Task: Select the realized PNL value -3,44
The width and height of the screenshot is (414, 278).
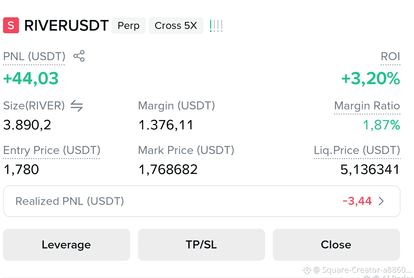Action: 357,201
